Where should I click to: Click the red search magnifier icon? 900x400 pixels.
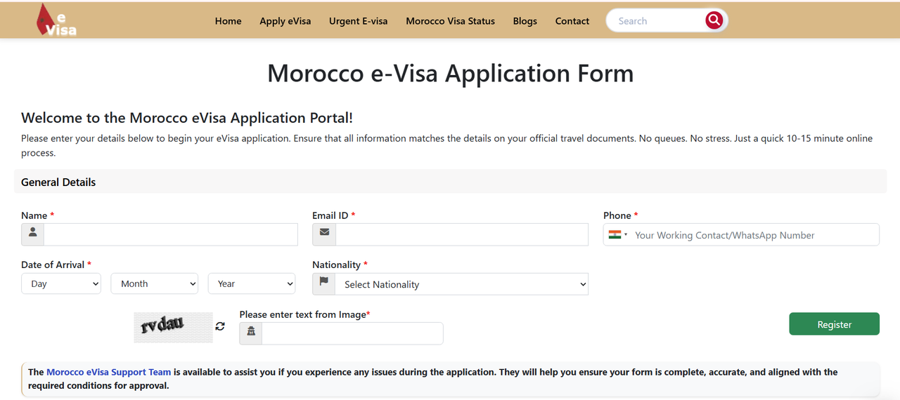pos(714,20)
